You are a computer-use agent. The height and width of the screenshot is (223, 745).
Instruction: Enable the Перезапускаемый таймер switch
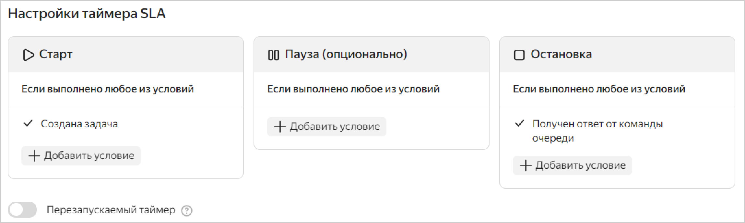[x=22, y=210]
